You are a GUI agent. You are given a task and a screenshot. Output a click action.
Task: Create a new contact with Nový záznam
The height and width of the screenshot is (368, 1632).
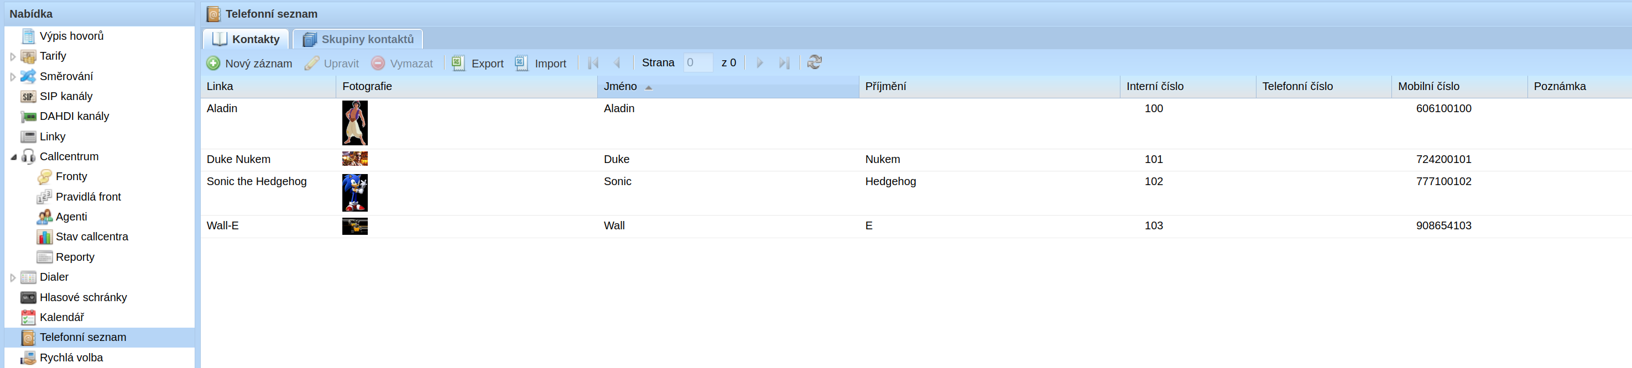[x=249, y=64]
